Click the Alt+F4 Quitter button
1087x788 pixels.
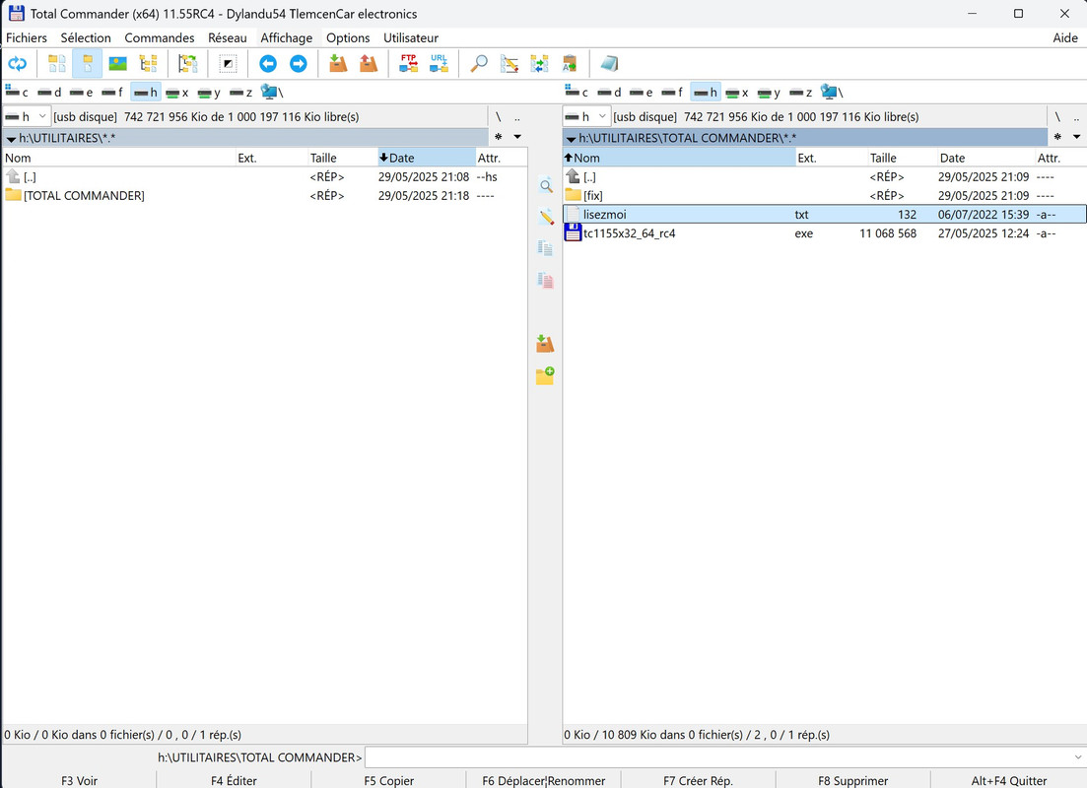tap(1009, 780)
